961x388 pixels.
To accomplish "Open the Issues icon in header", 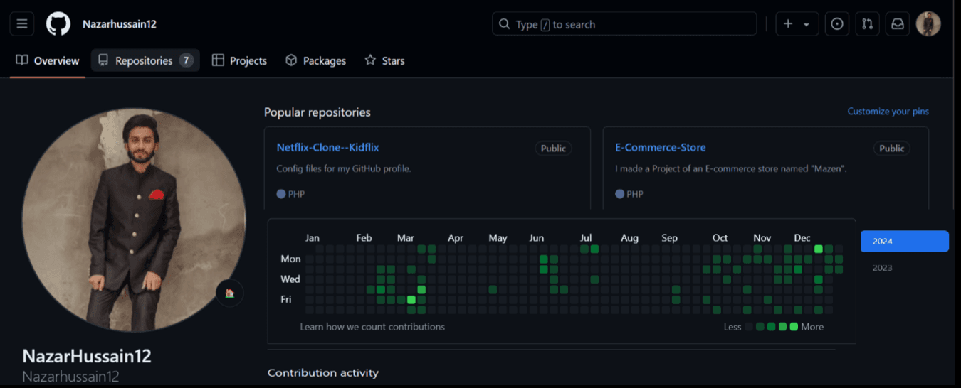I will 837,24.
